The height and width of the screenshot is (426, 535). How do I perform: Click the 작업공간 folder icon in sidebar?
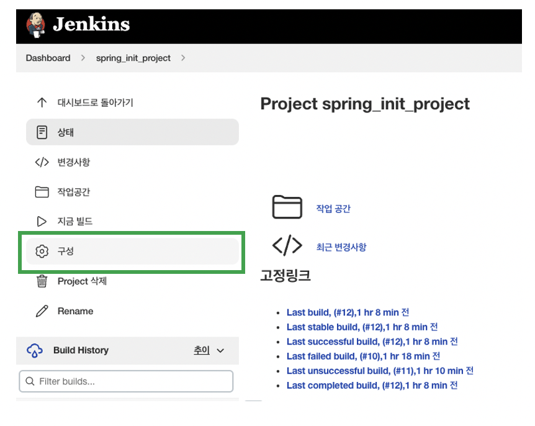(42, 192)
